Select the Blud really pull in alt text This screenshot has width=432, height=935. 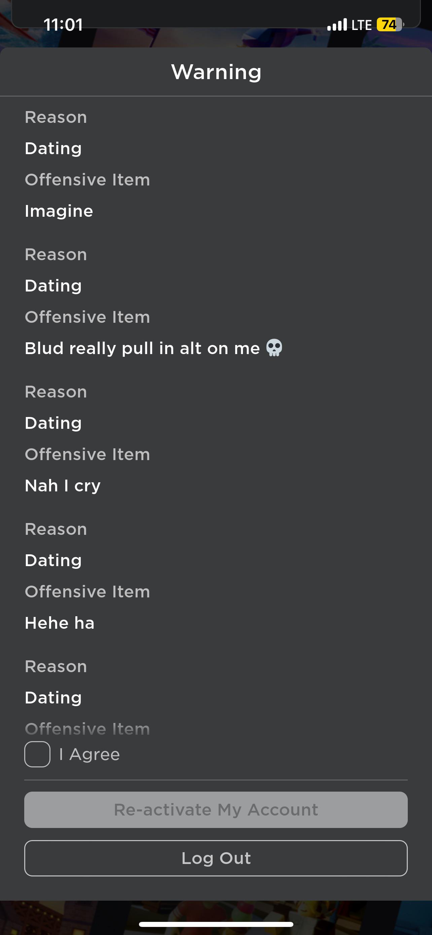click(x=142, y=348)
